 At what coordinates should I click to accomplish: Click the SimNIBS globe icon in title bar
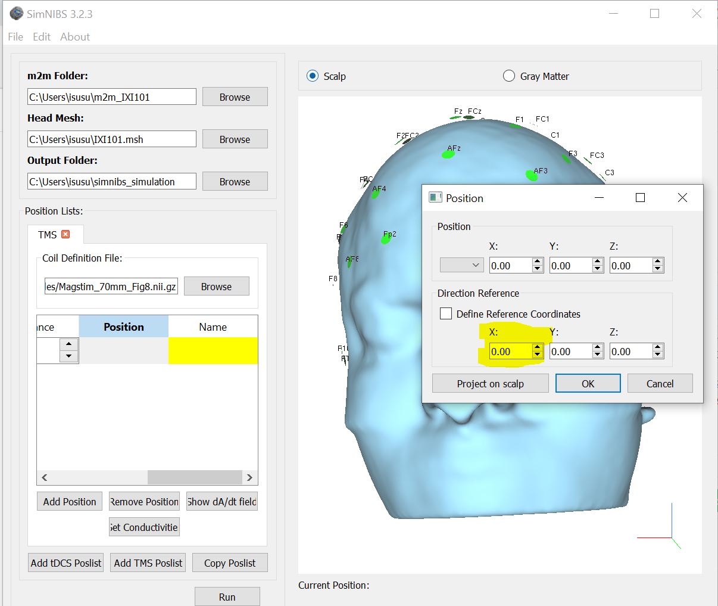(16, 13)
